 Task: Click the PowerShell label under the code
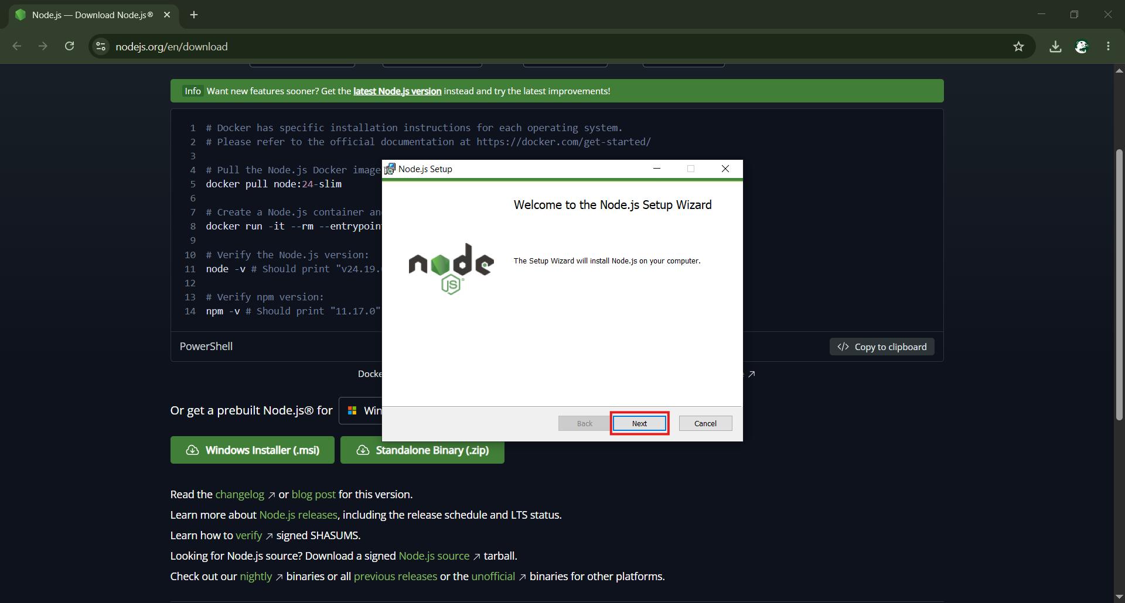click(x=206, y=347)
